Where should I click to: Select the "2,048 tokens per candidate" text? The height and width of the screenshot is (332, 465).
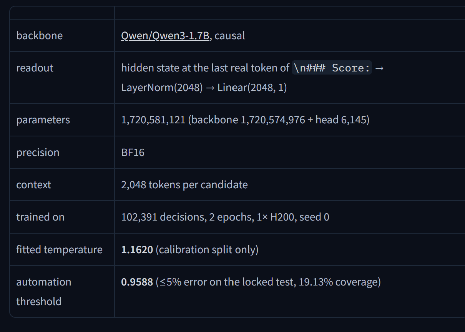pyautogui.click(x=184, y=185)
